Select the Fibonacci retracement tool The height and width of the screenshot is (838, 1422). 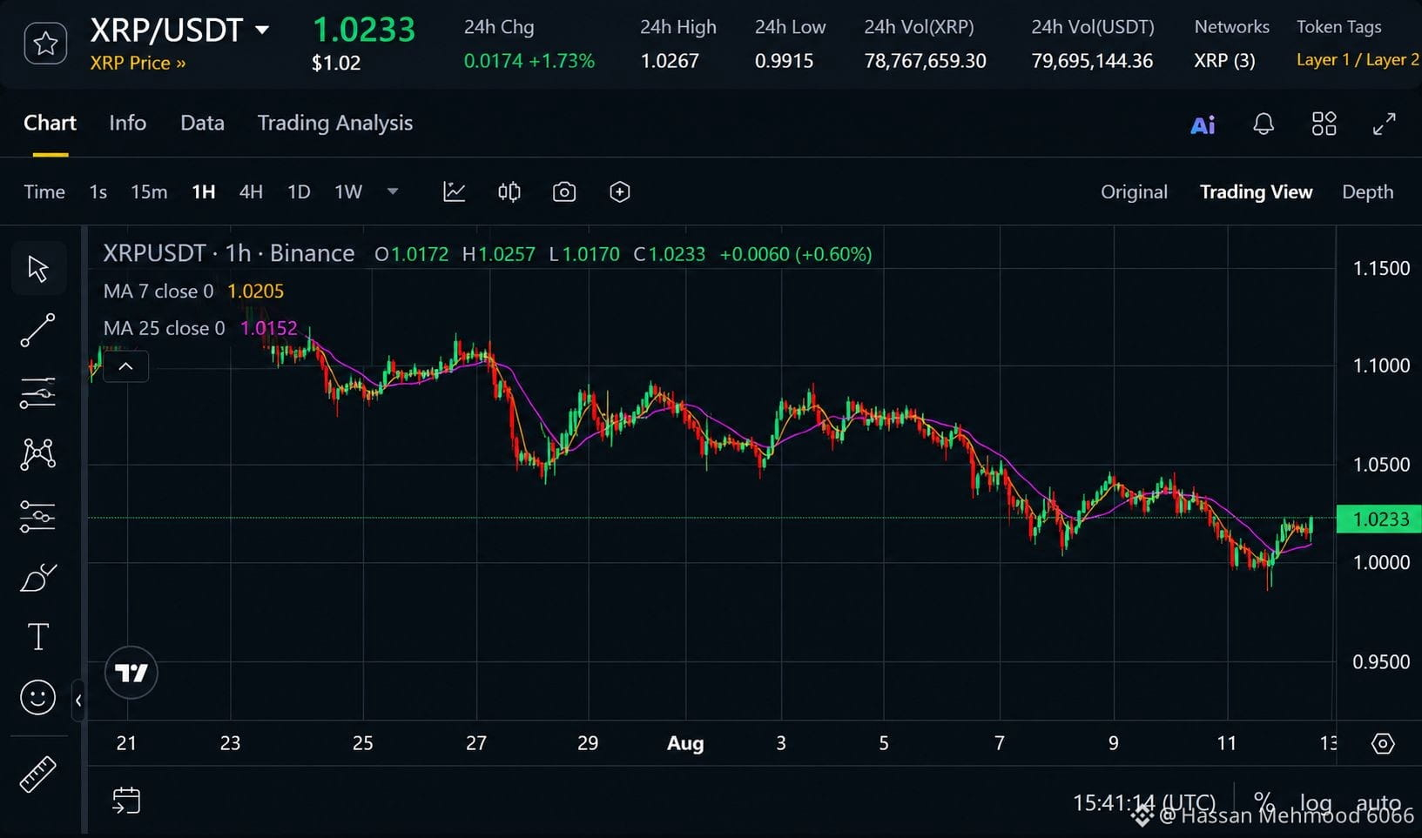[38, 392]
